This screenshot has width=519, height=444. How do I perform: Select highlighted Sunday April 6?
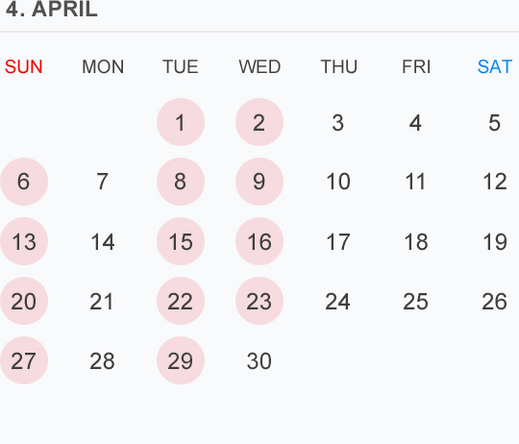(24, 182)
